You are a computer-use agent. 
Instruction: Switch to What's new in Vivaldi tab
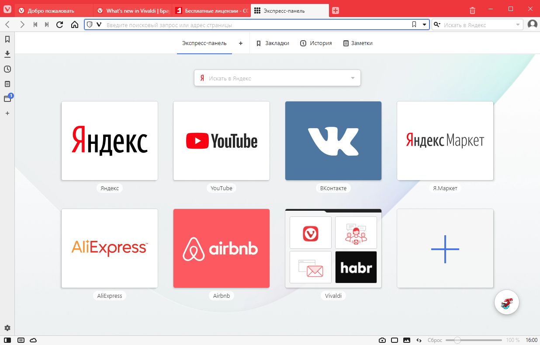pyautogui.click(x=133, y=10)
